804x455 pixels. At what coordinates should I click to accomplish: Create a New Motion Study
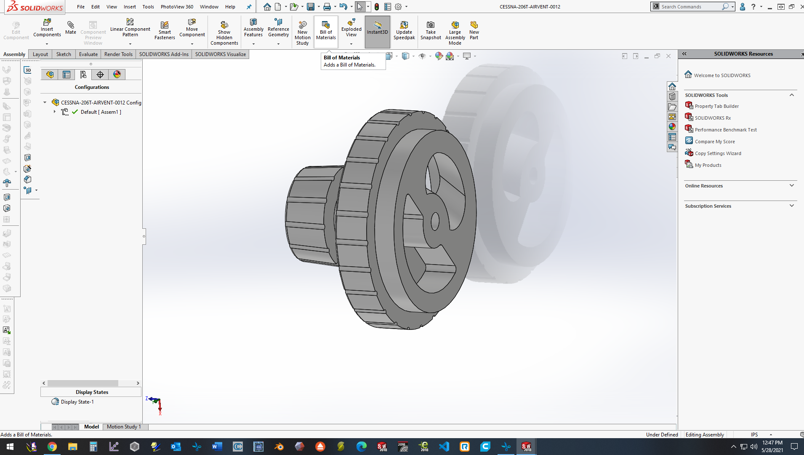click(x=302, y=32)
